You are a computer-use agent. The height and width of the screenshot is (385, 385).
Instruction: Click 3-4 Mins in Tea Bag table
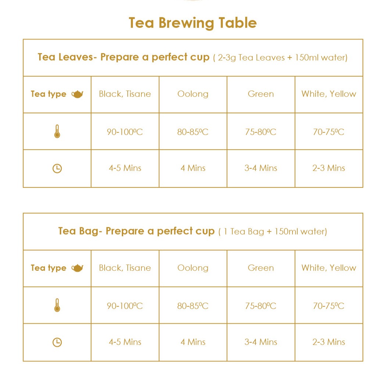[x=261, y=342]
